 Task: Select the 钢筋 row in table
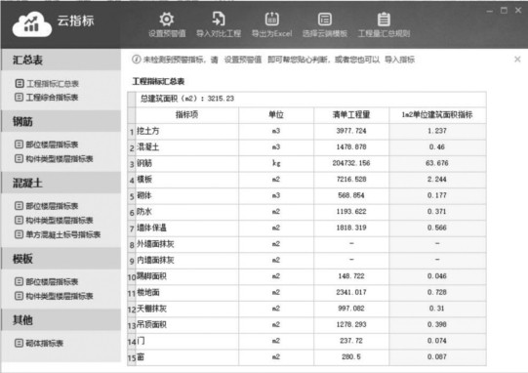(306, 163)
